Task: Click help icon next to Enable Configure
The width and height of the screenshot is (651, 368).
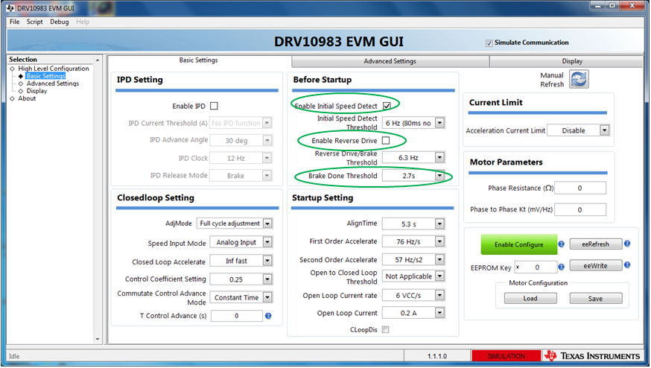Action: 561,244
